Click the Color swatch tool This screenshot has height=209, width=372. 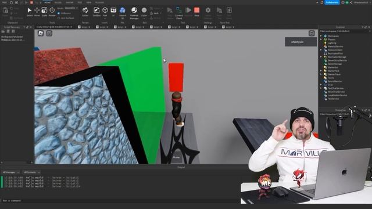pyautogui.click(x=144, y=10)
